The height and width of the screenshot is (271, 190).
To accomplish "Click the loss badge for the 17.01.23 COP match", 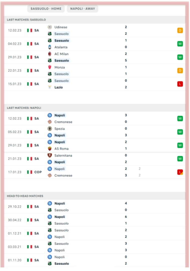I will (180, 172).
